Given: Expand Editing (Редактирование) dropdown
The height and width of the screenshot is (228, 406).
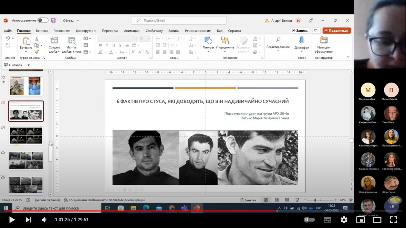Looking at the screenshot, I should click(278, 44).
